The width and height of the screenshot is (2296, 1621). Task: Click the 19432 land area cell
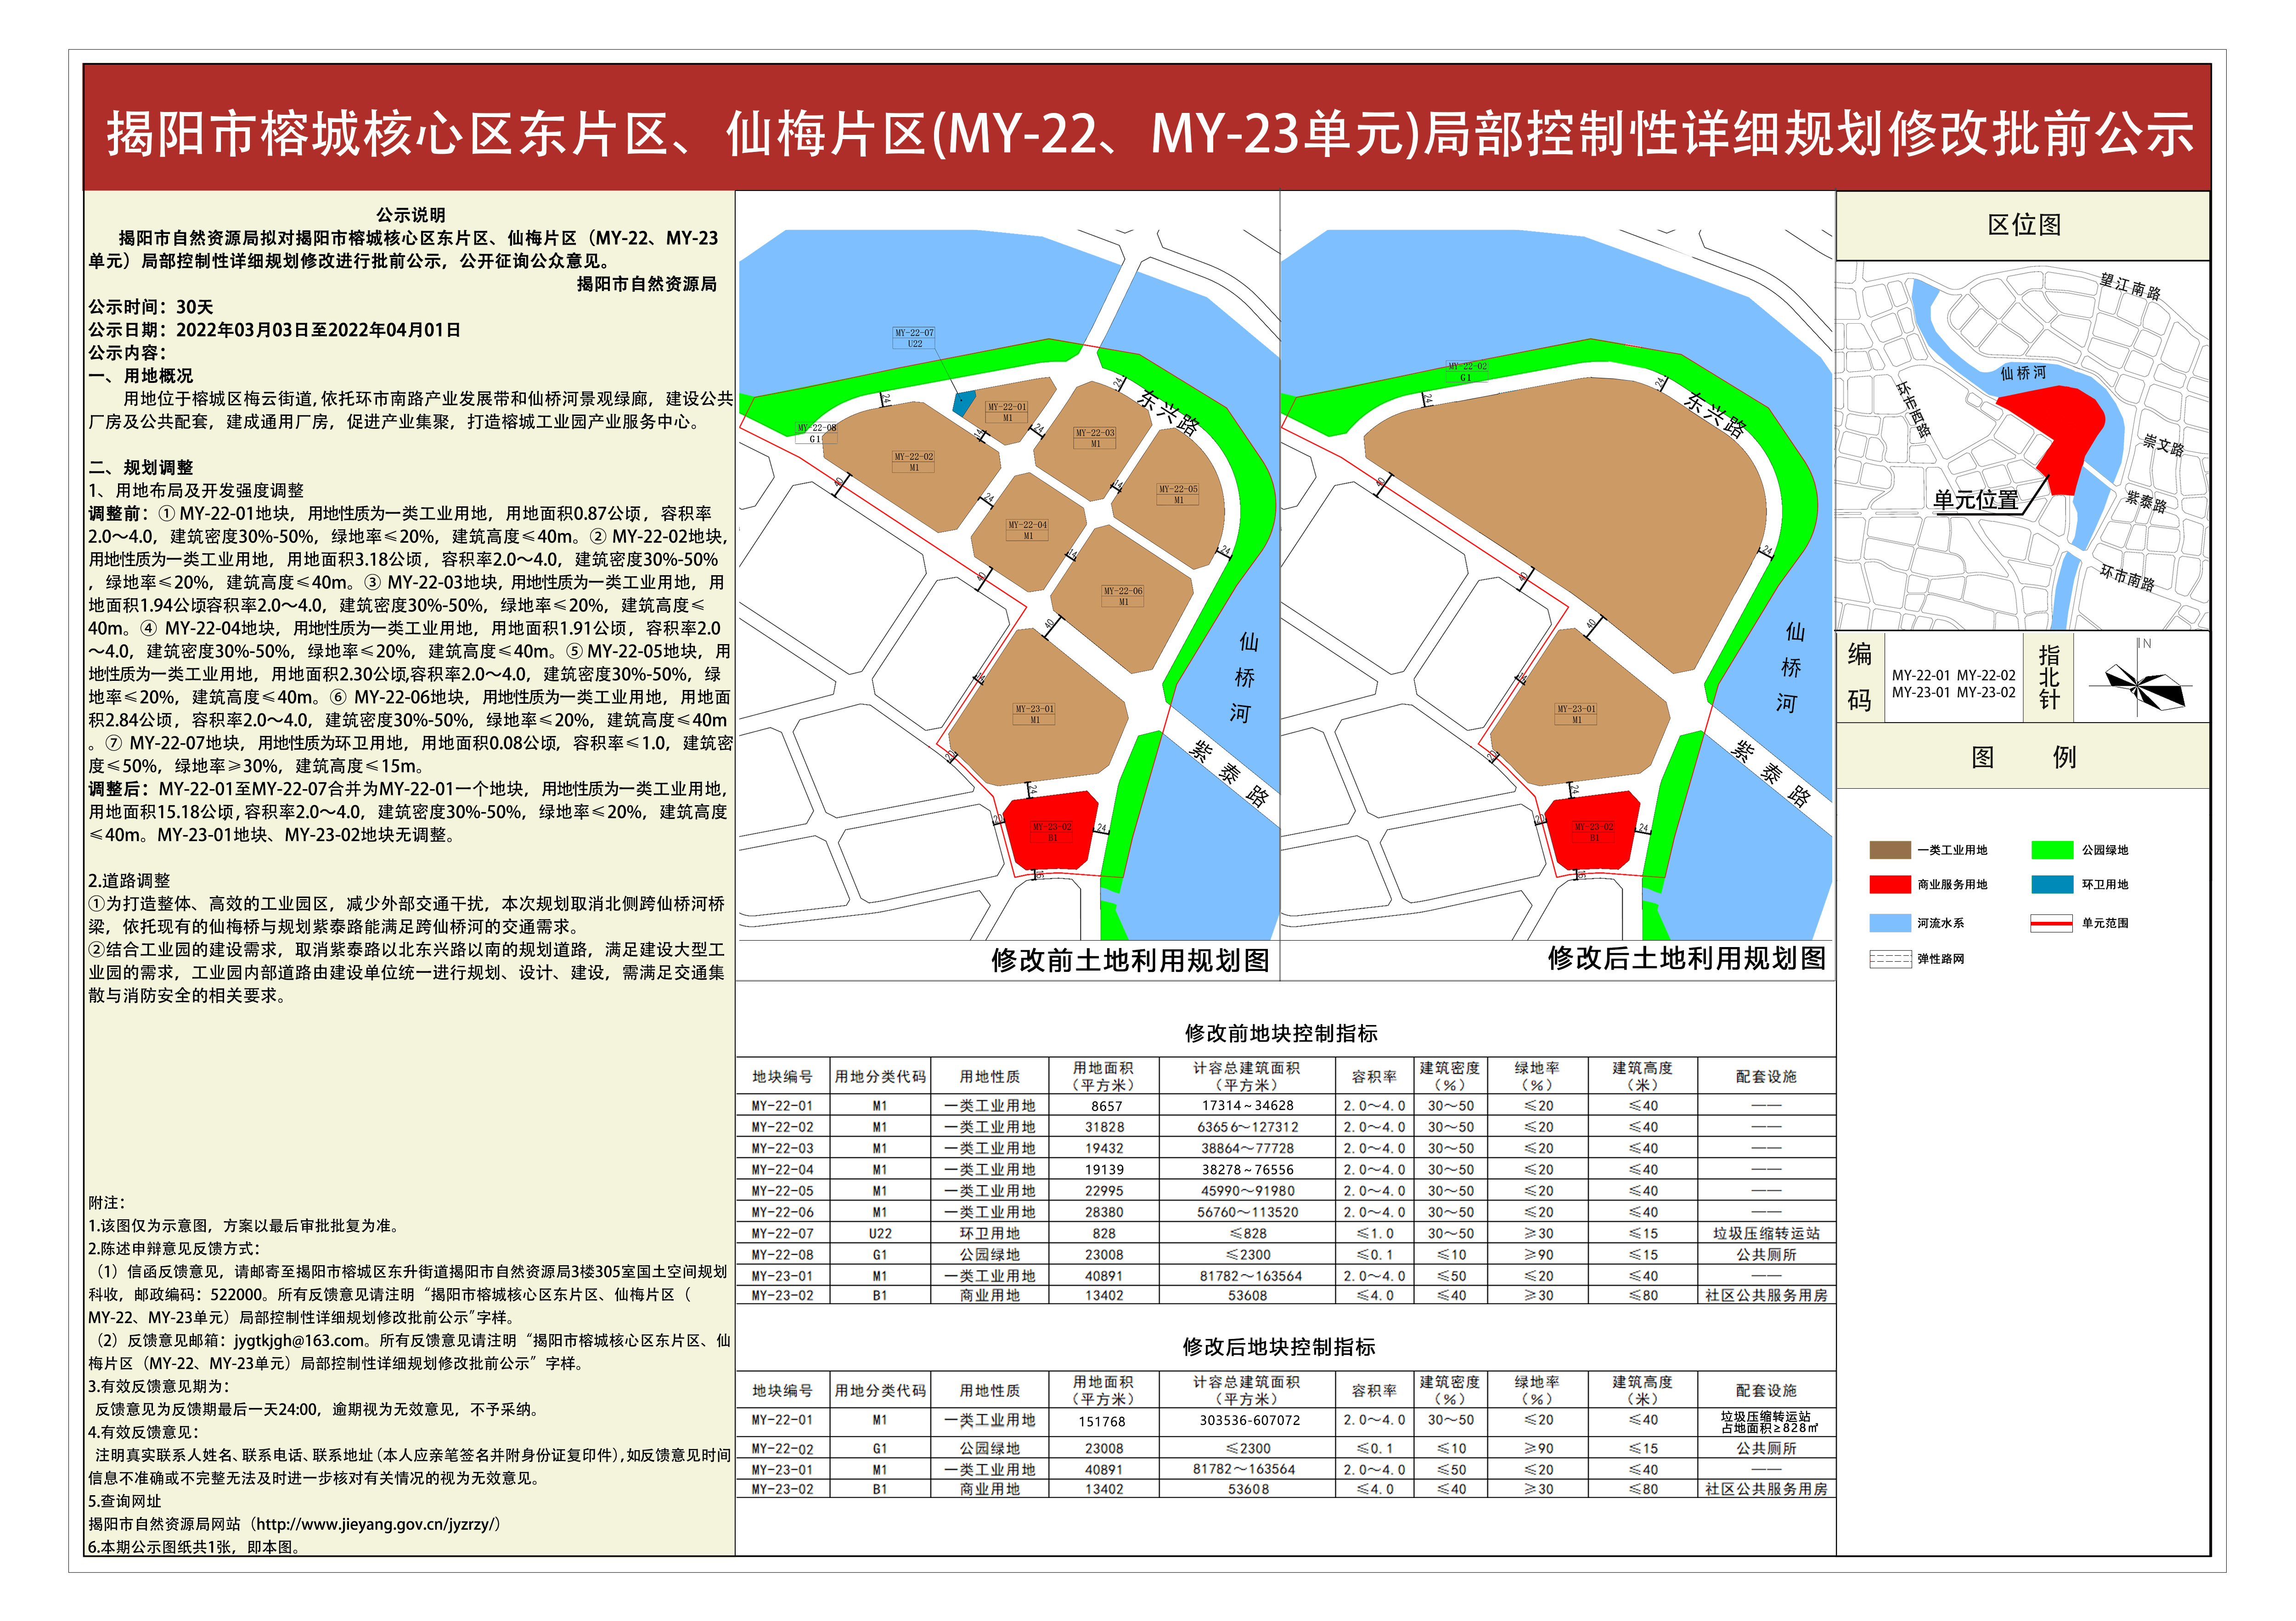click(1105, 1149)
